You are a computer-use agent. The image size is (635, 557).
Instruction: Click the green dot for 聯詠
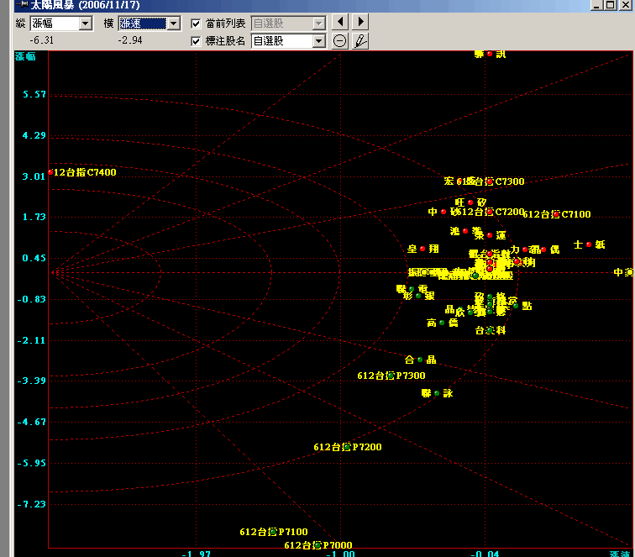pos(437,393)
